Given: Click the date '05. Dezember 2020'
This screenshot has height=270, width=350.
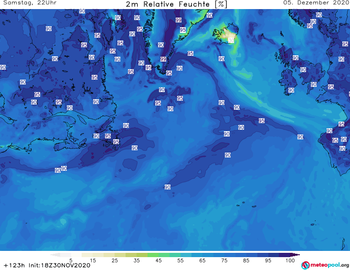Looking at the screenshot, I should click(316, 3).
